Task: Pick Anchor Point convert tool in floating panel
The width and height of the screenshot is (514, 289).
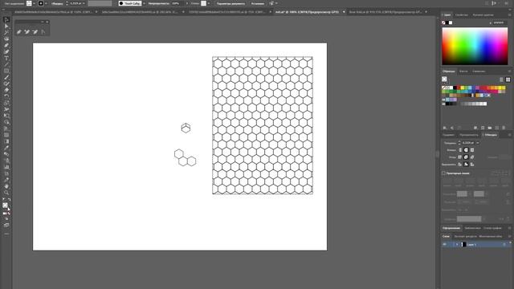Action: point(43,32)
